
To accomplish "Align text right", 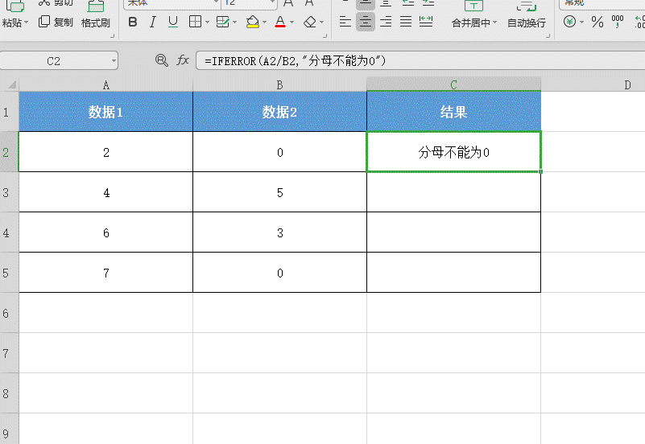I will [386, 22].
